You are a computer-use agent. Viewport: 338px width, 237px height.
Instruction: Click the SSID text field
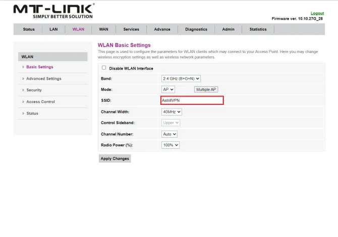(x=192, y=101)
